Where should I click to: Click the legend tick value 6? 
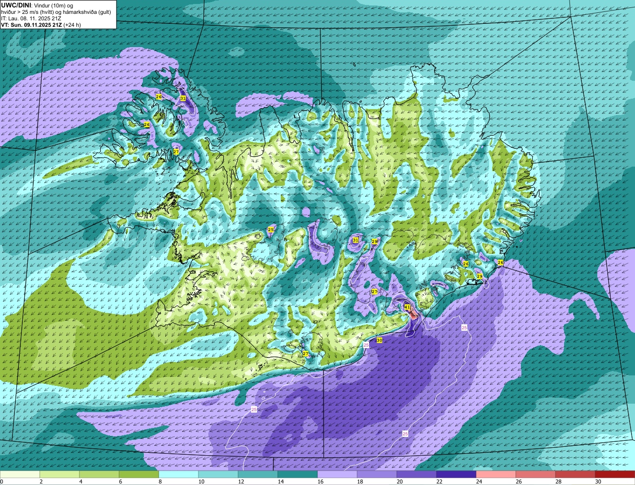tap(121, 482)
